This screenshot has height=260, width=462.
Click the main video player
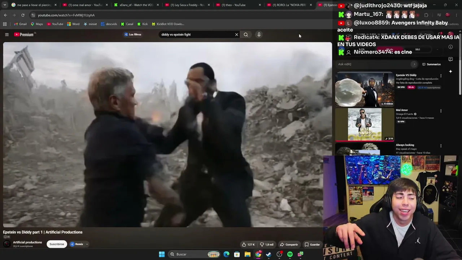pyautogui.click(x=167, y=135)
